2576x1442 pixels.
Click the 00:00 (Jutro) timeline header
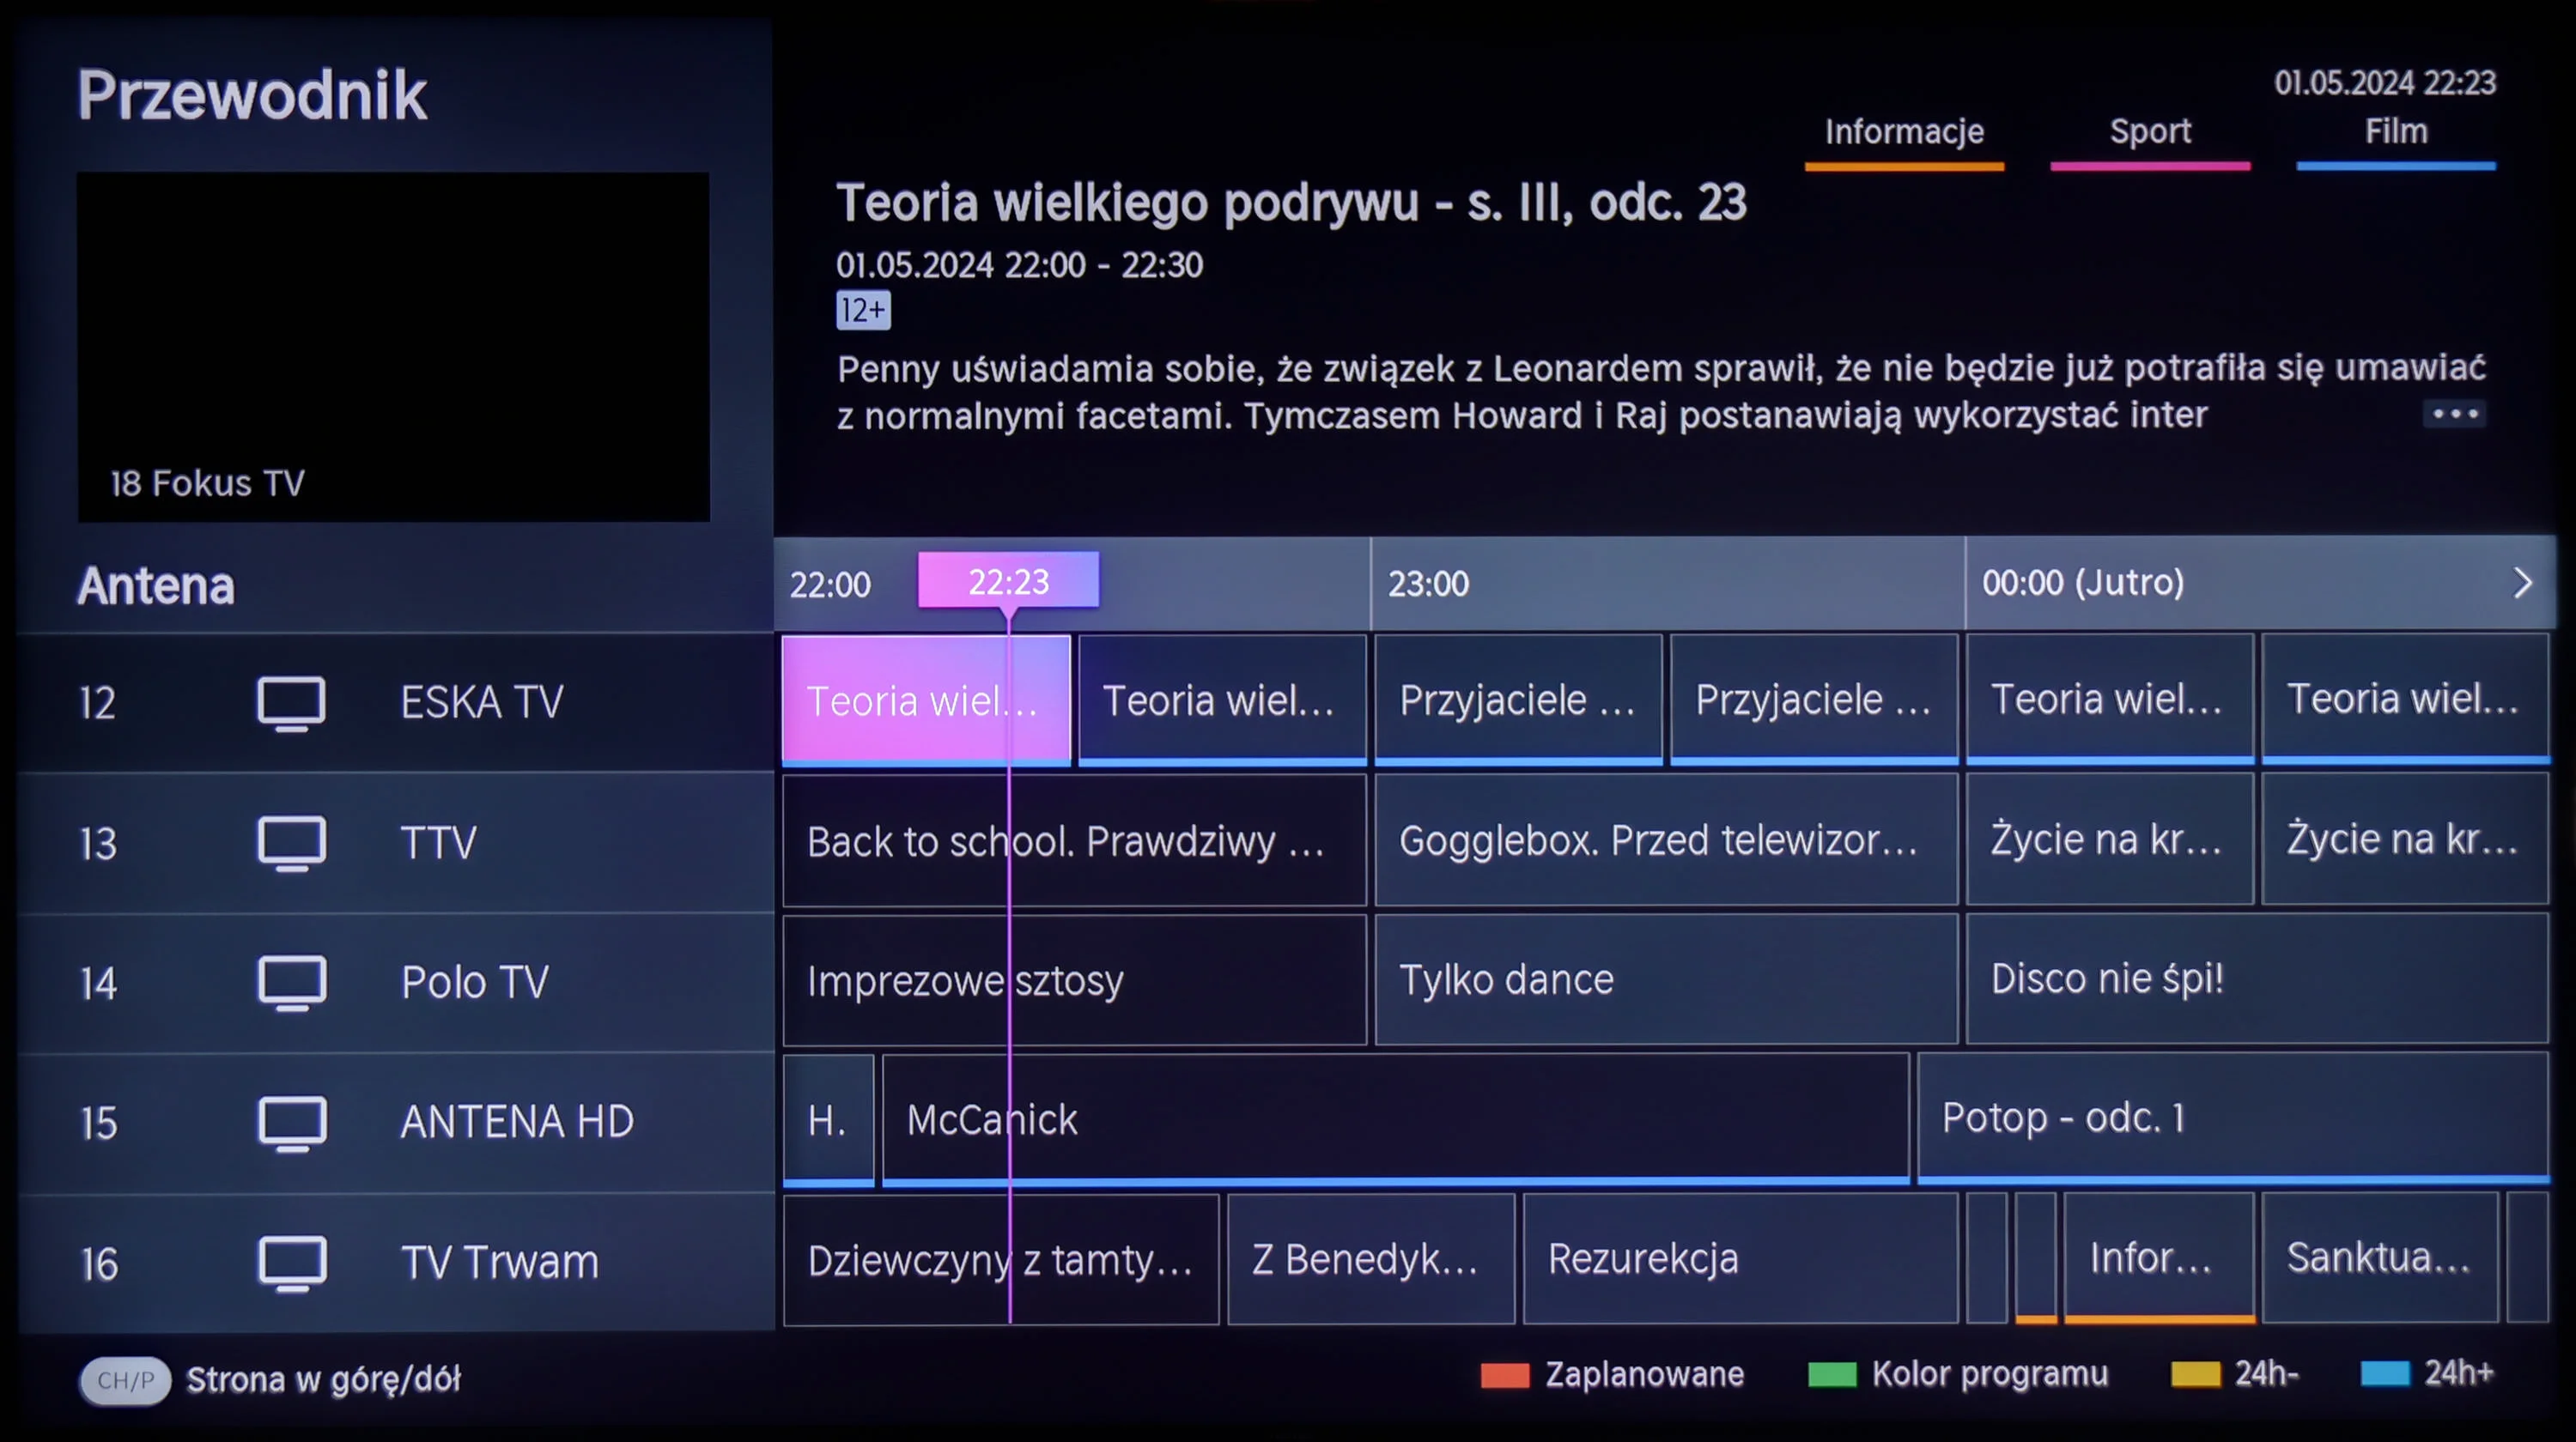2083,583
